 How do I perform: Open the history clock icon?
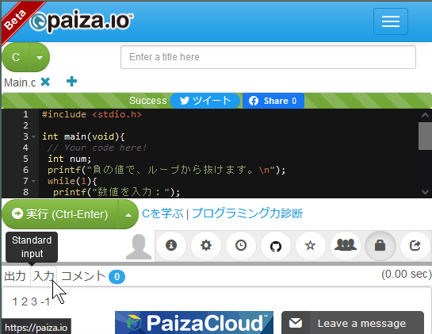click(241, 245)
